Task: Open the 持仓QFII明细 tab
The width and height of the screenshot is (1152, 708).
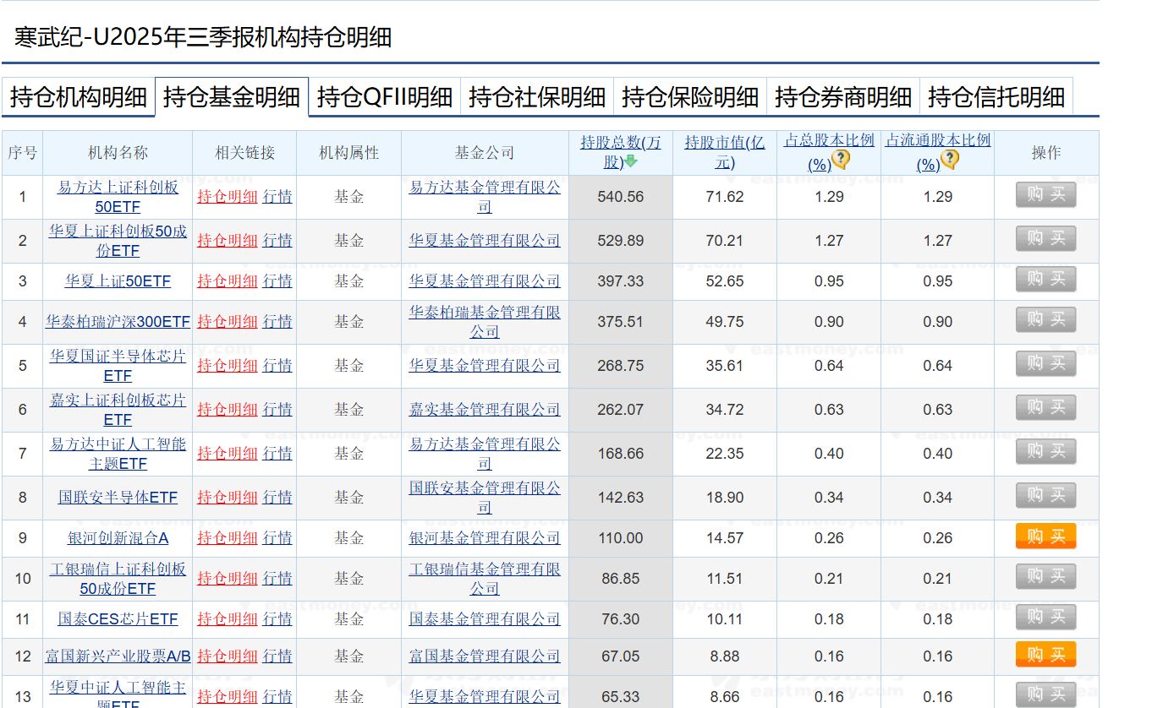Action: click(385, 97)
